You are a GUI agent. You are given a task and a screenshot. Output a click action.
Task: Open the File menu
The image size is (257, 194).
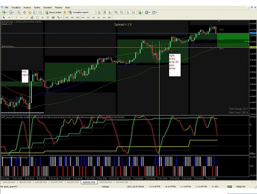(x=7, y=7)
